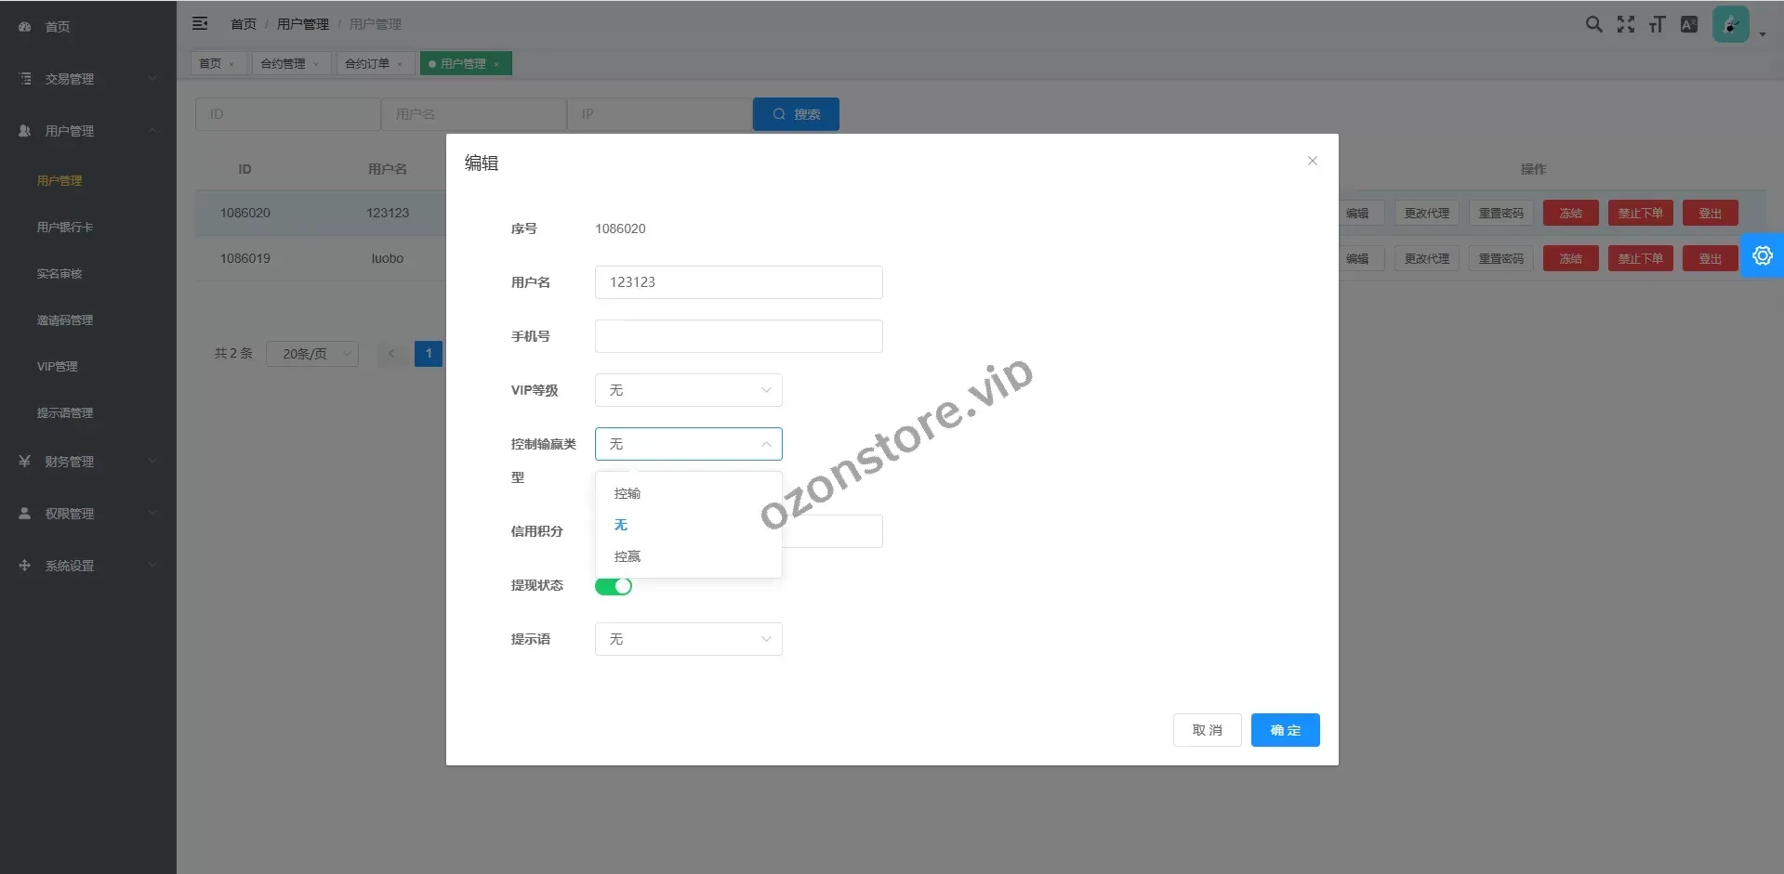Expand the 提示语 dropdown
1784x874 pixels.
(x=688, y=639)
